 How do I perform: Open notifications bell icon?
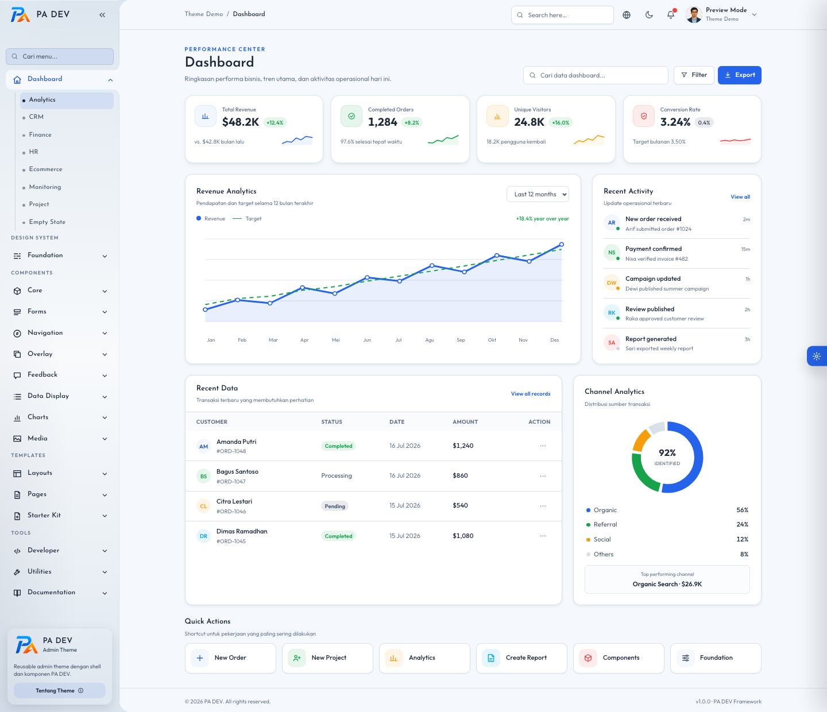tap(671, 15)
